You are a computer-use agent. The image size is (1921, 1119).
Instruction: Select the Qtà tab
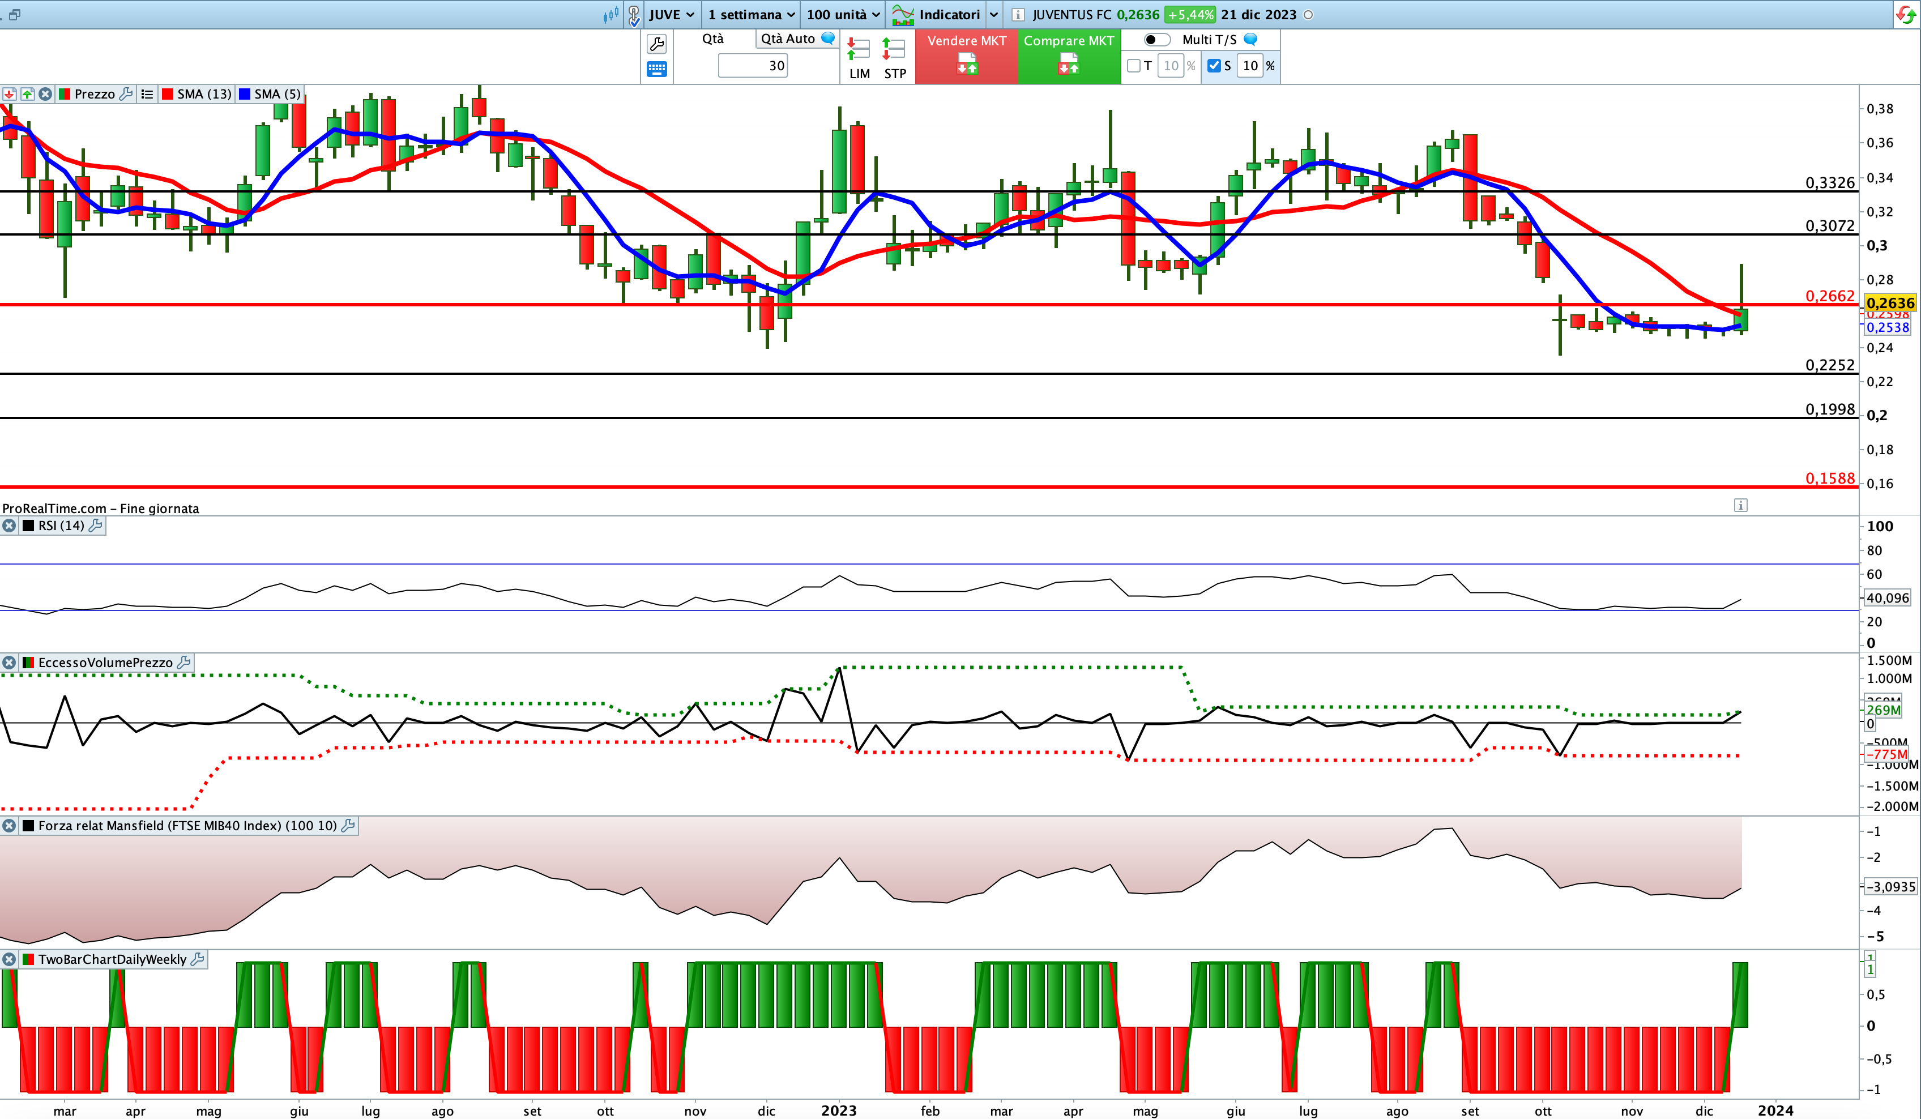713,38
